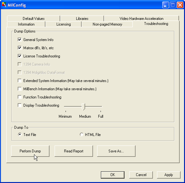185x183 pixels.
Task: Select Text File dump output
Action: tap(20, 134)
